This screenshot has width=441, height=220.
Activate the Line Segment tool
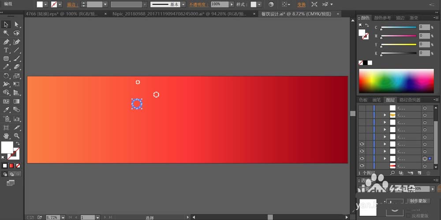pos(17,50)
